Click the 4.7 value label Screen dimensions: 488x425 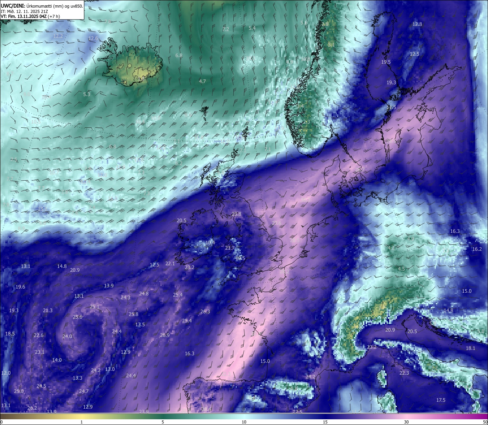coord(202,82)
